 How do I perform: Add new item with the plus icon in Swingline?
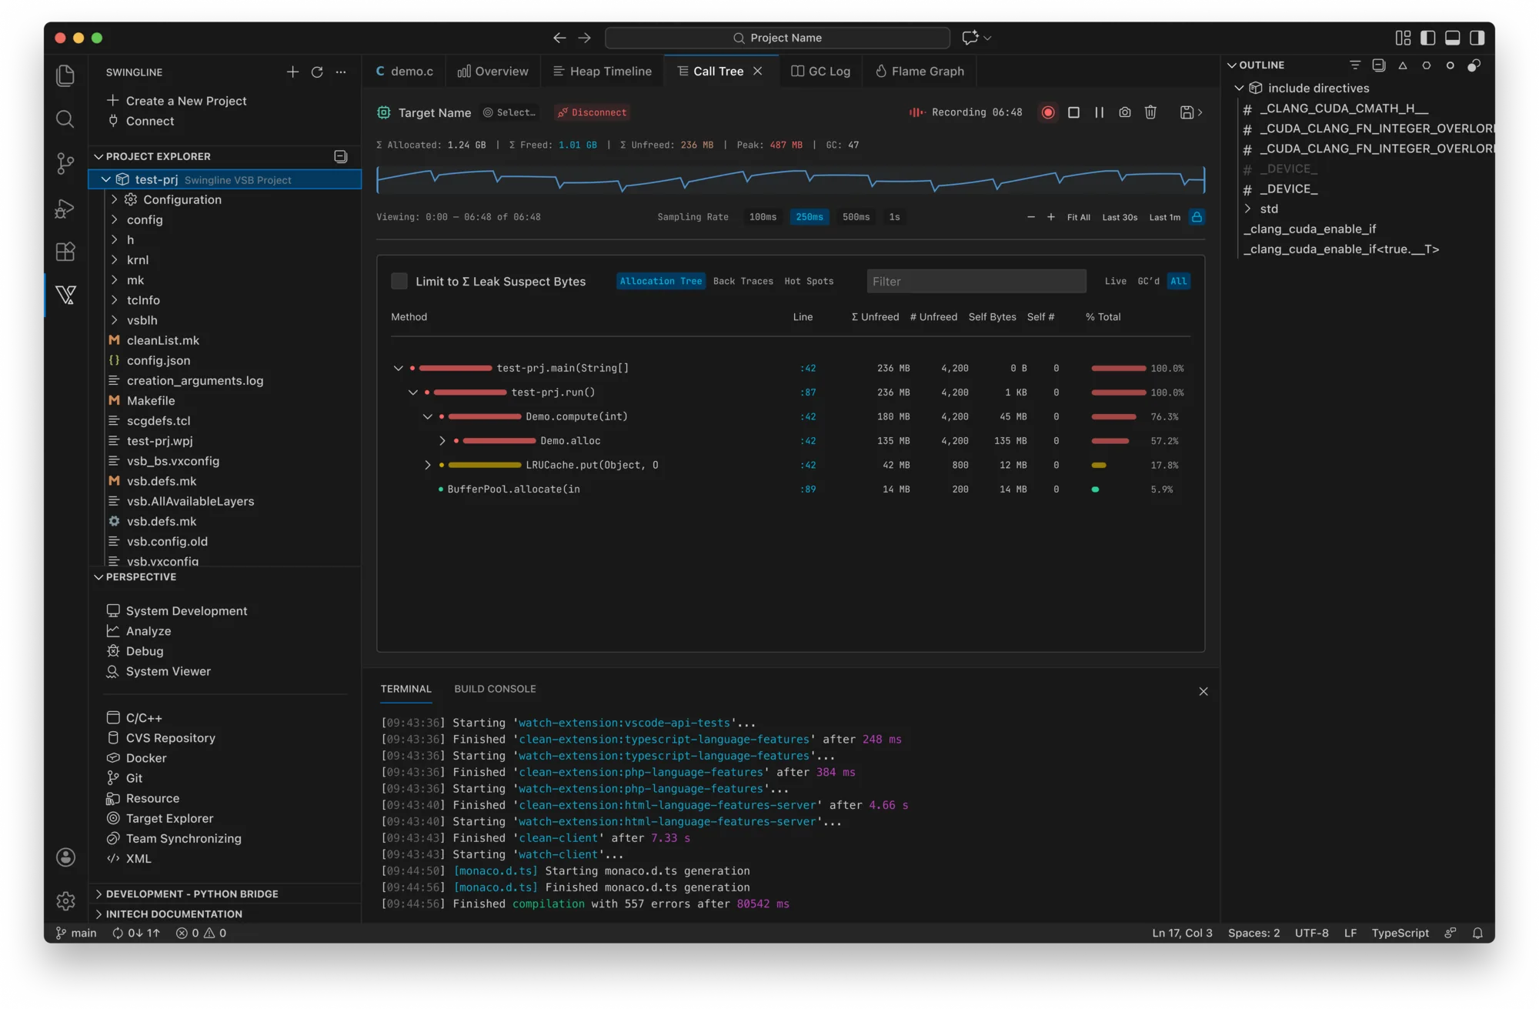coord(292,72)
